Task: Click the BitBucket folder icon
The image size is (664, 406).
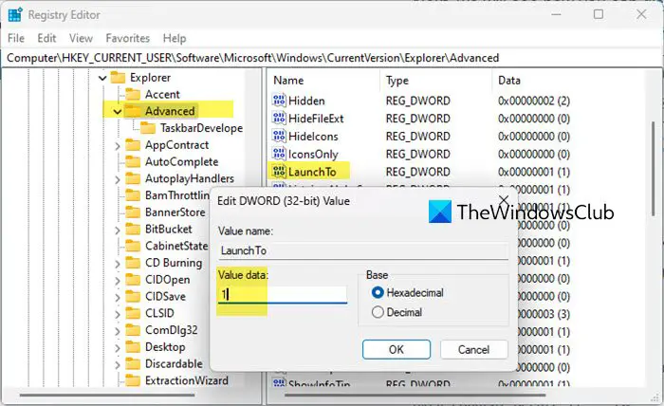Action: (133, 229)
